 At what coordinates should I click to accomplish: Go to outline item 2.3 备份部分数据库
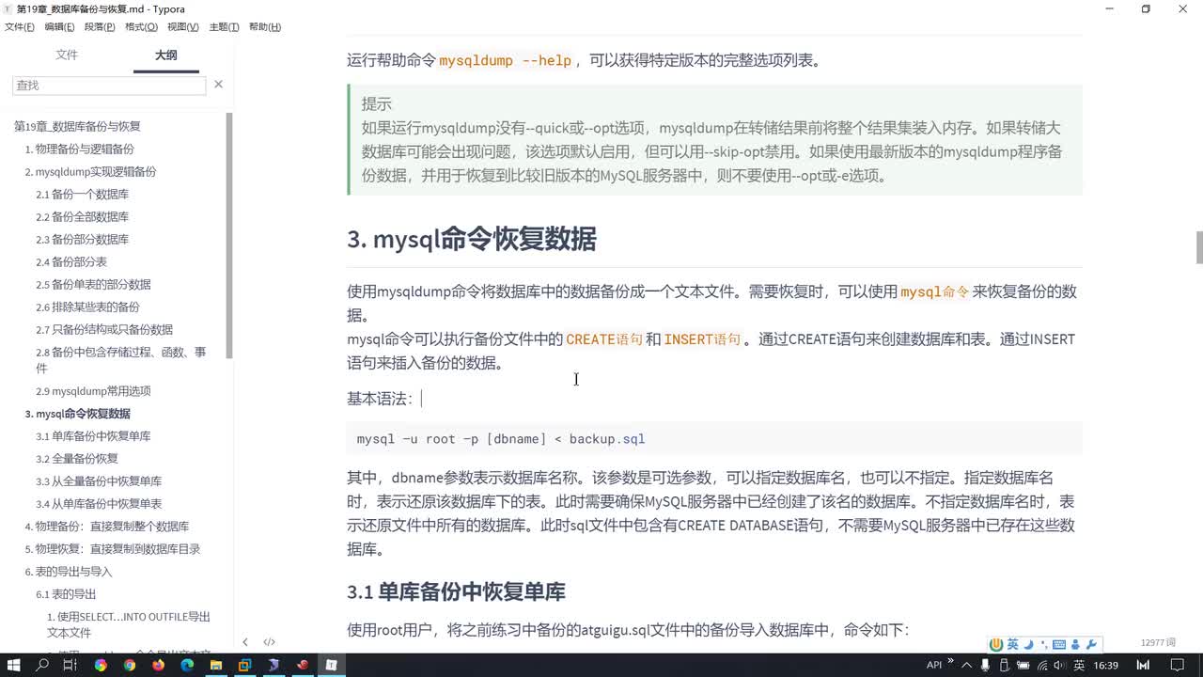click(x=82, y=239)
